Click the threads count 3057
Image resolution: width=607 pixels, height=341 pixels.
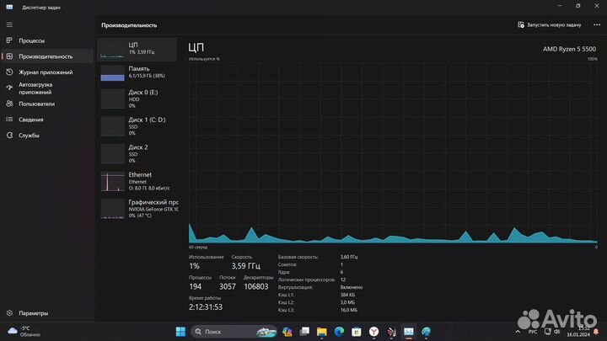pos(228,286)
